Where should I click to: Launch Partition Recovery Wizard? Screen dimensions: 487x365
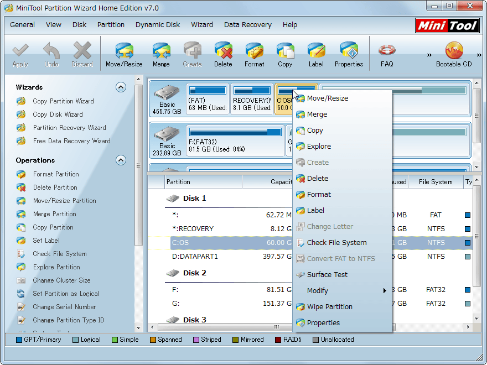click(x=70, y=128)
